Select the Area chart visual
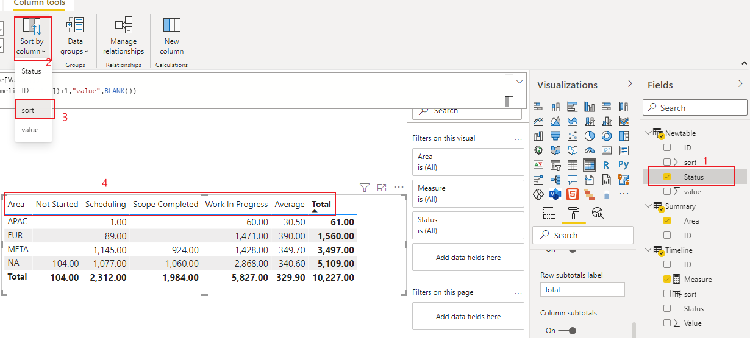Viewport: 750px width, 338px height. [x=555, y=121]
